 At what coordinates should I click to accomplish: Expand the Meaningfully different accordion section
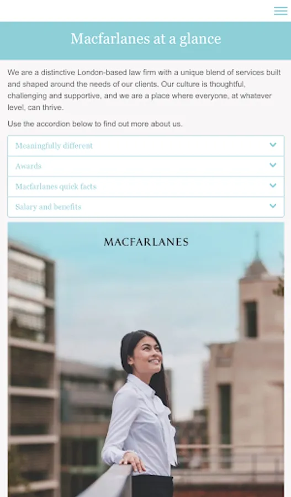tap(146, 146)
